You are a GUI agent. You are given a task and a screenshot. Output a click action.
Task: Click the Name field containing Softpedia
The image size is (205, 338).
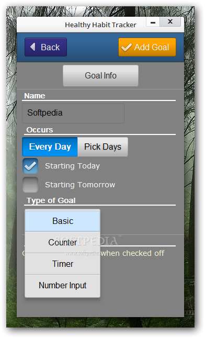pos(73,113)
